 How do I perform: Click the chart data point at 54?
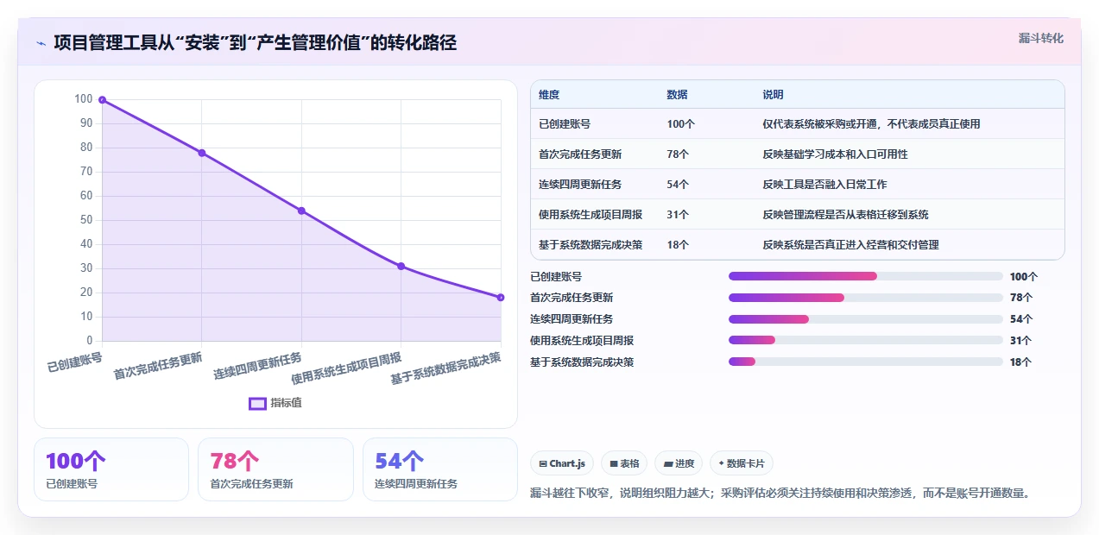(x=301, y=211)
